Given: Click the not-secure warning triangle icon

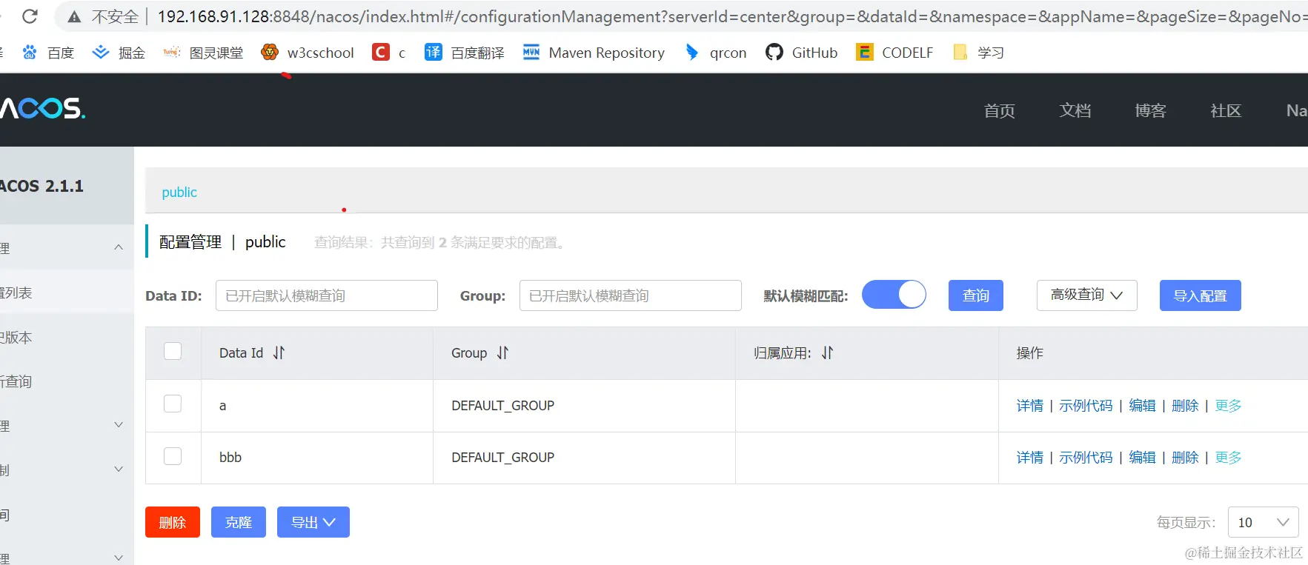Looking at the screenshot, I should point(74,16).
